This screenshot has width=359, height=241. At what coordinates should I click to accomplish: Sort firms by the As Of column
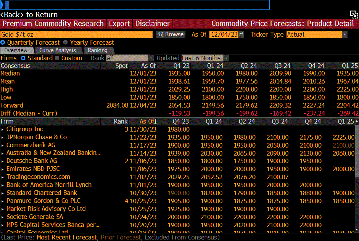148,121
